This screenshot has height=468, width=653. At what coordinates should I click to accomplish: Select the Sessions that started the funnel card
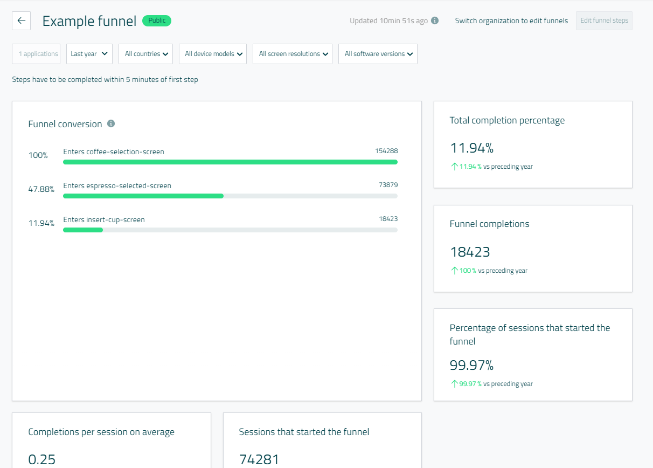click(322, 440)
